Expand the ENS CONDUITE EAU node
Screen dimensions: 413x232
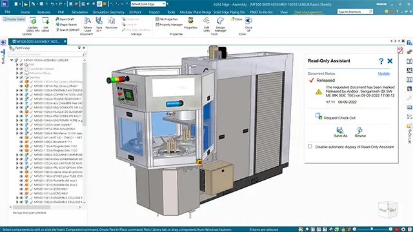point(17,116)
